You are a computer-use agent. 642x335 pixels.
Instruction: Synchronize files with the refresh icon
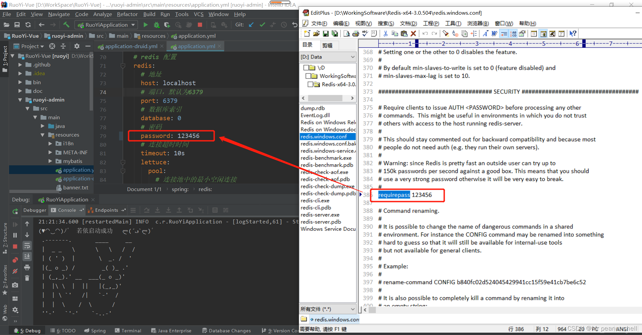click(28, 25)
